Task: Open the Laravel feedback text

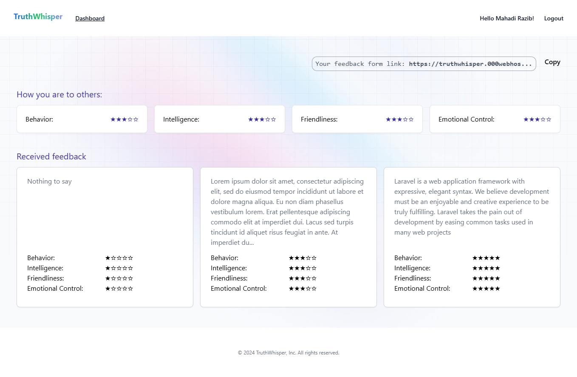Action: pos(471,207)
